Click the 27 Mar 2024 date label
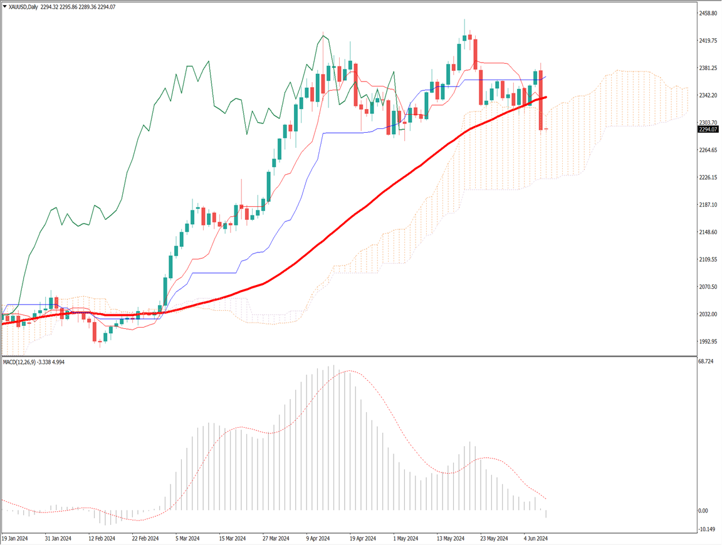The width and height of the screenshot is (722, 545). (x=275, y=539)
